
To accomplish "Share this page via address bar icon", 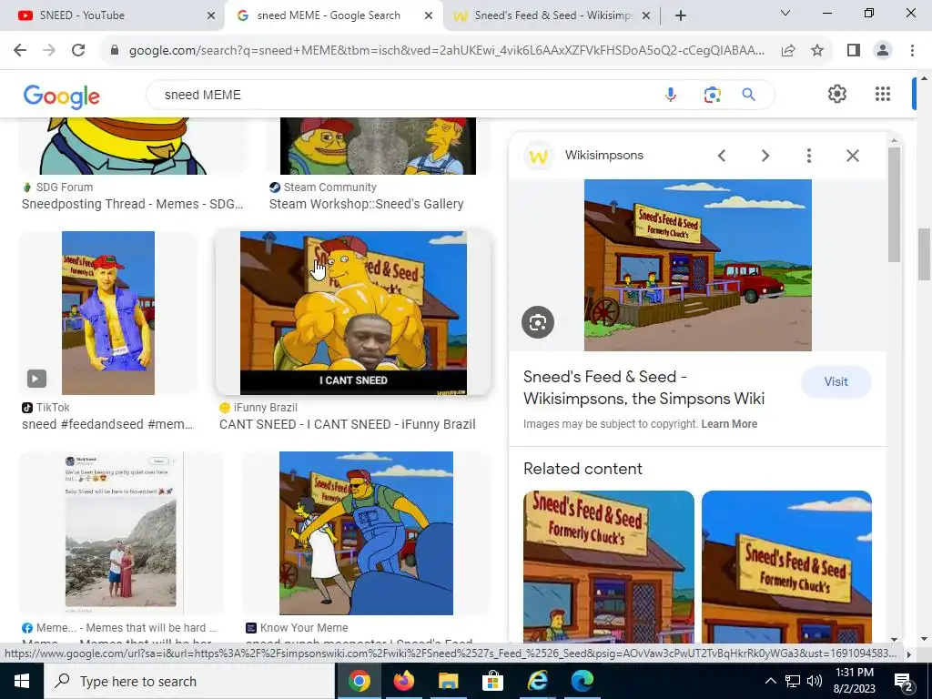I will pyautogui.click(x=788, y=51).
